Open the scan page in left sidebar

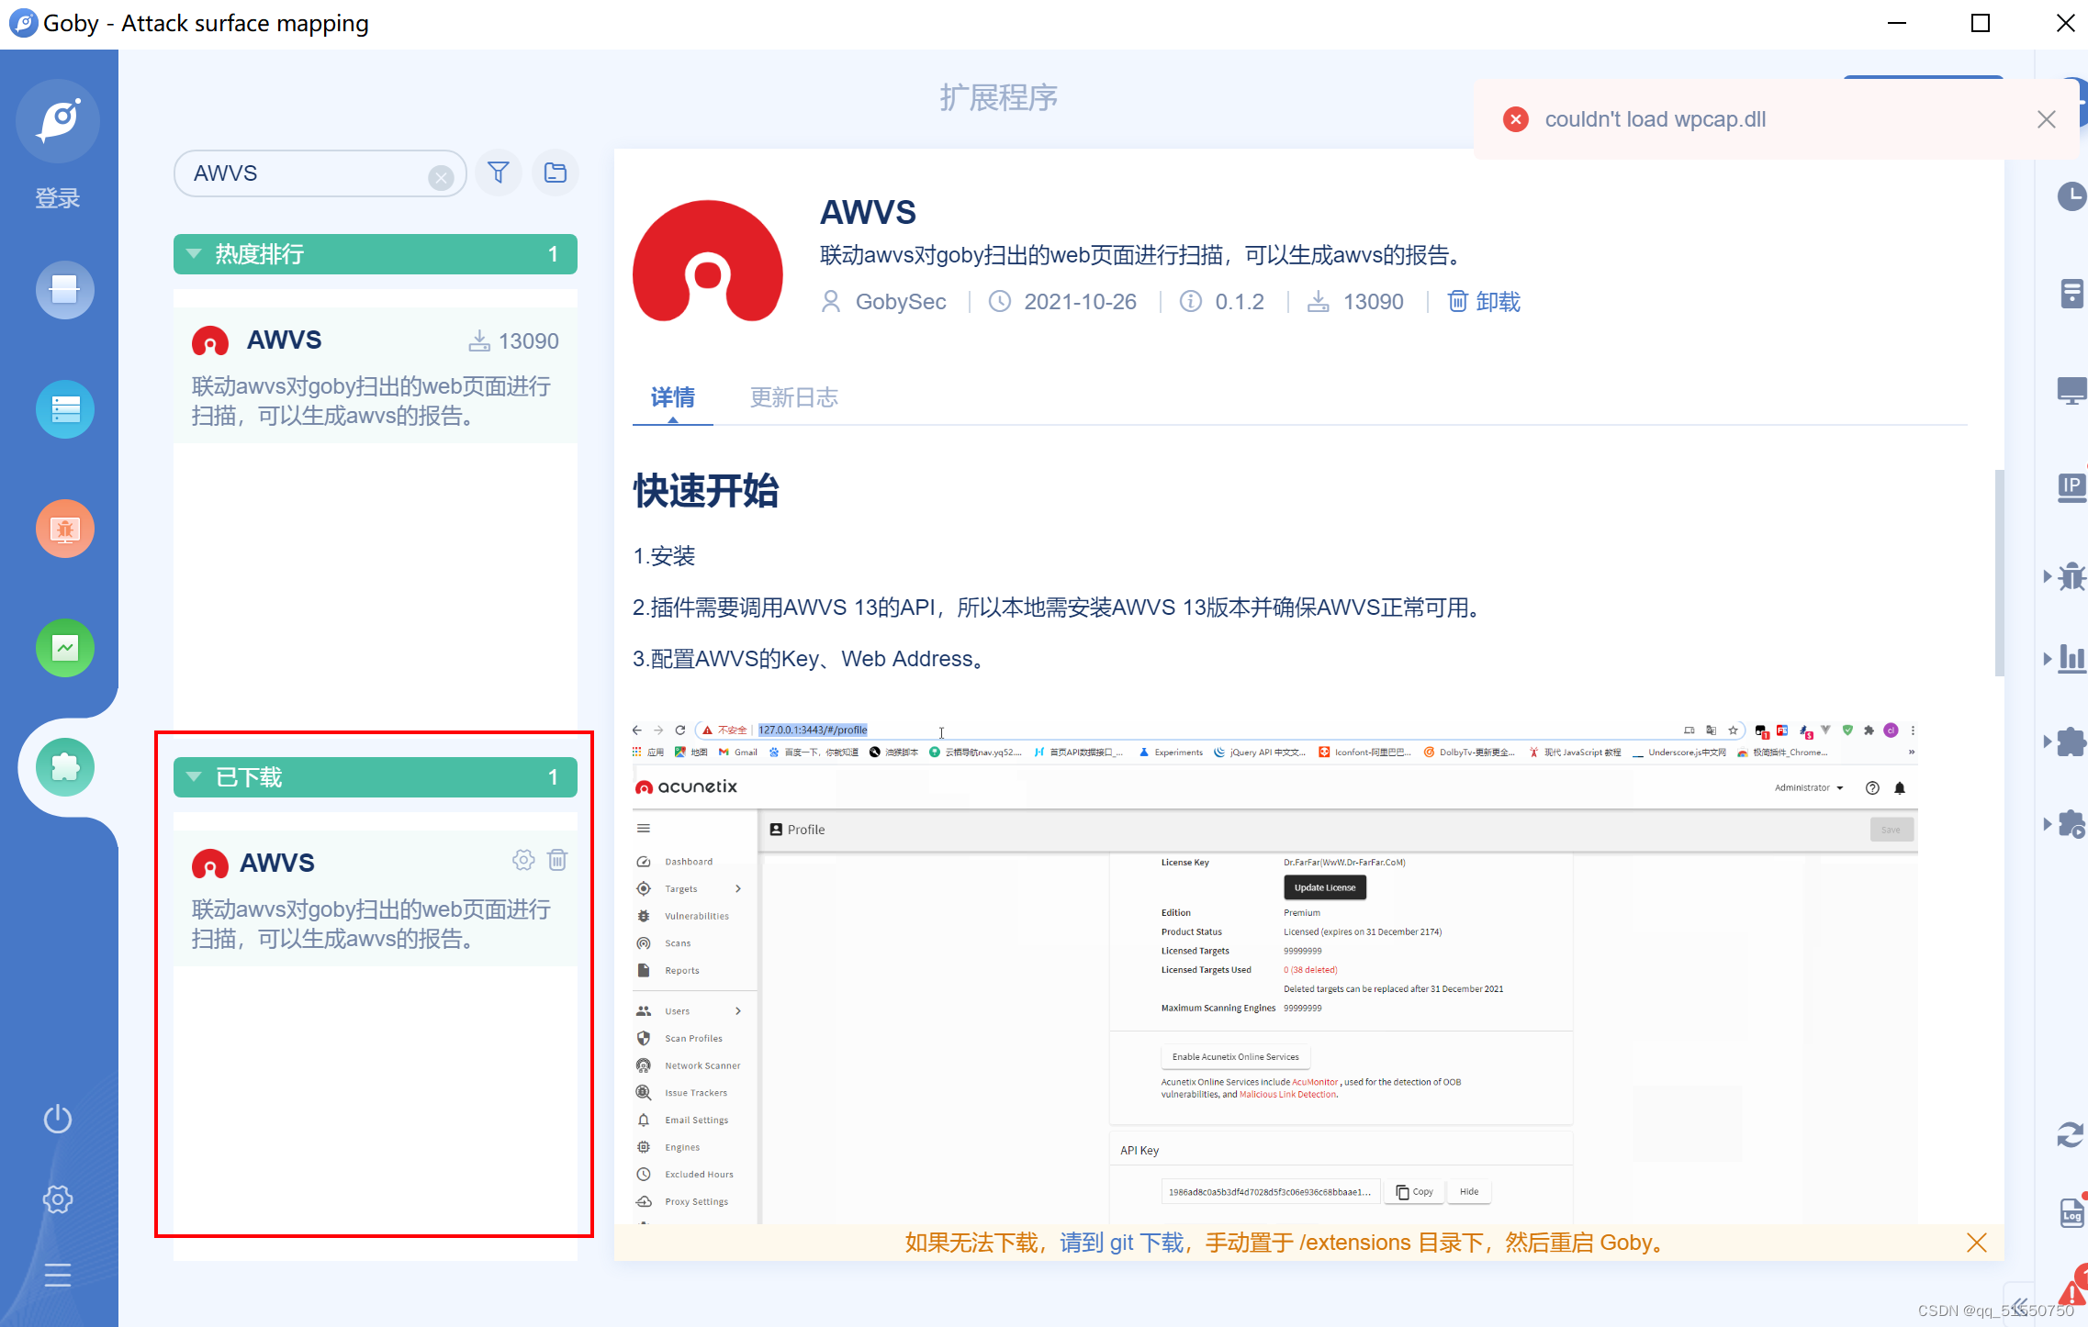click(64, 290)
